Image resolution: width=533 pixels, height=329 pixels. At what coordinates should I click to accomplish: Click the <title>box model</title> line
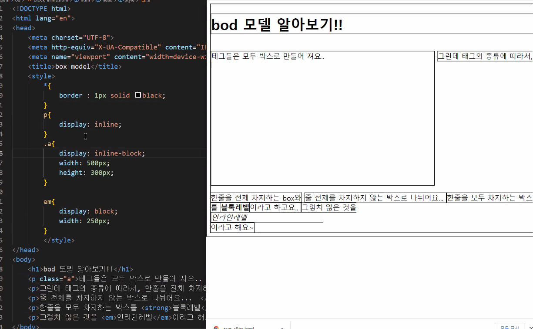point(75,66)
